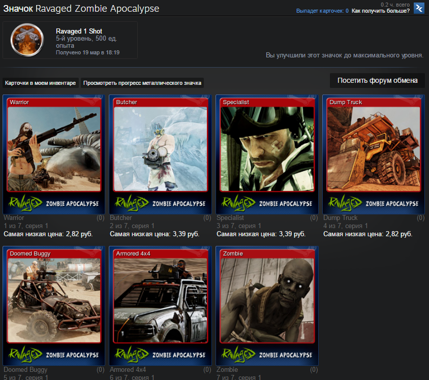This screenshot has width=429, height=380.
Task: Click 'Вы улучшили этот значок до максимального уровня' message
Action: (x=345, y=55)
